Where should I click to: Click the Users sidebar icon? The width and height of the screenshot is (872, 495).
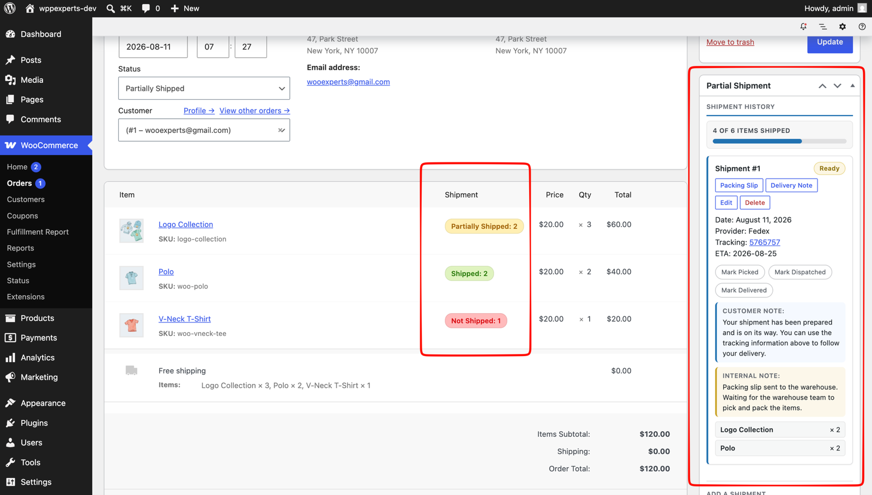click(x=10, y=443)
